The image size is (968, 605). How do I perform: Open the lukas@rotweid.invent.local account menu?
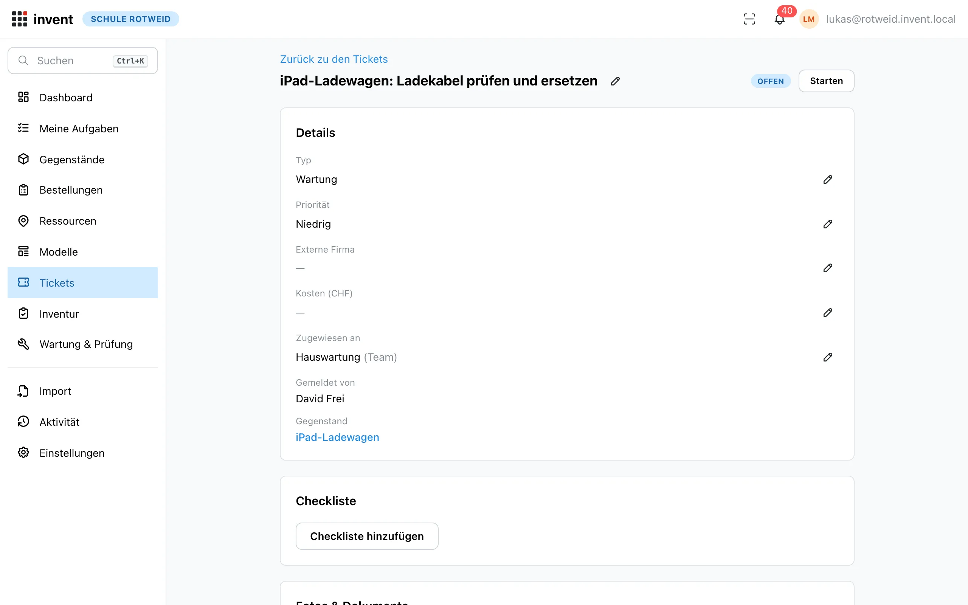891,19
